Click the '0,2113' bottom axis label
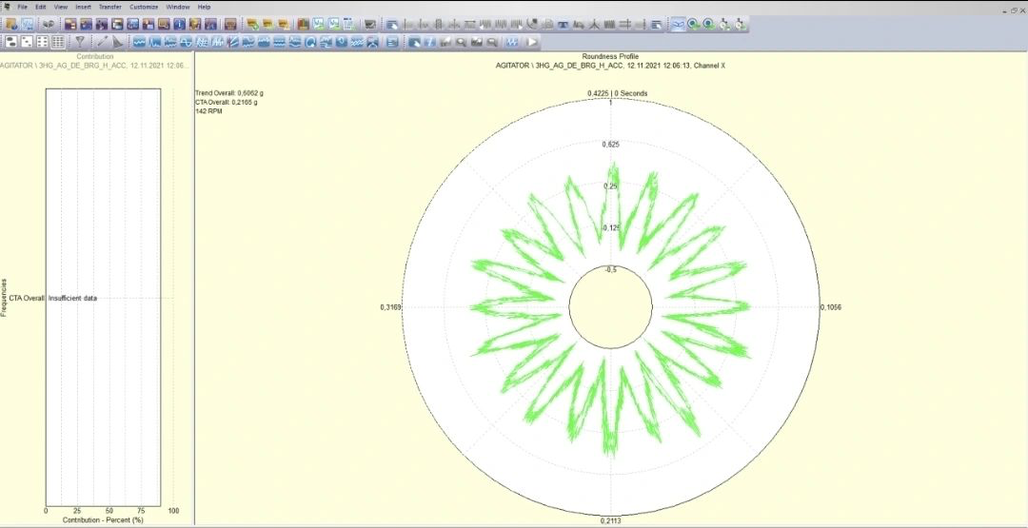This screenshot has width=1028, height=528. [610, 521]
